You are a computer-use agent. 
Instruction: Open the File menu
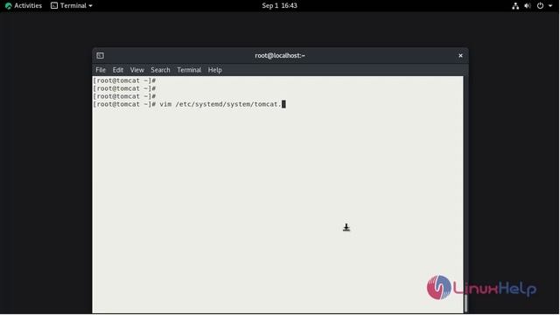(101, 70)
